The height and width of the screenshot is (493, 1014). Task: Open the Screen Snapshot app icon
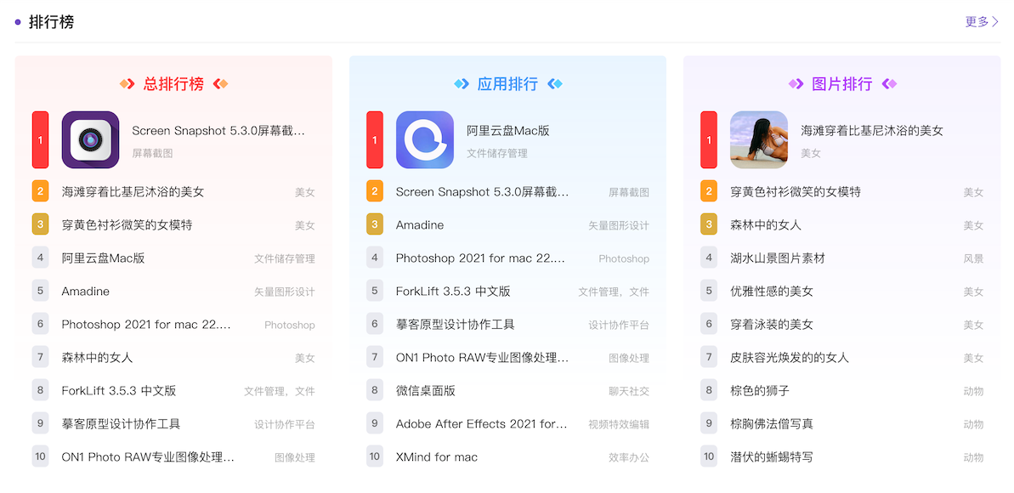pos(91,139)
